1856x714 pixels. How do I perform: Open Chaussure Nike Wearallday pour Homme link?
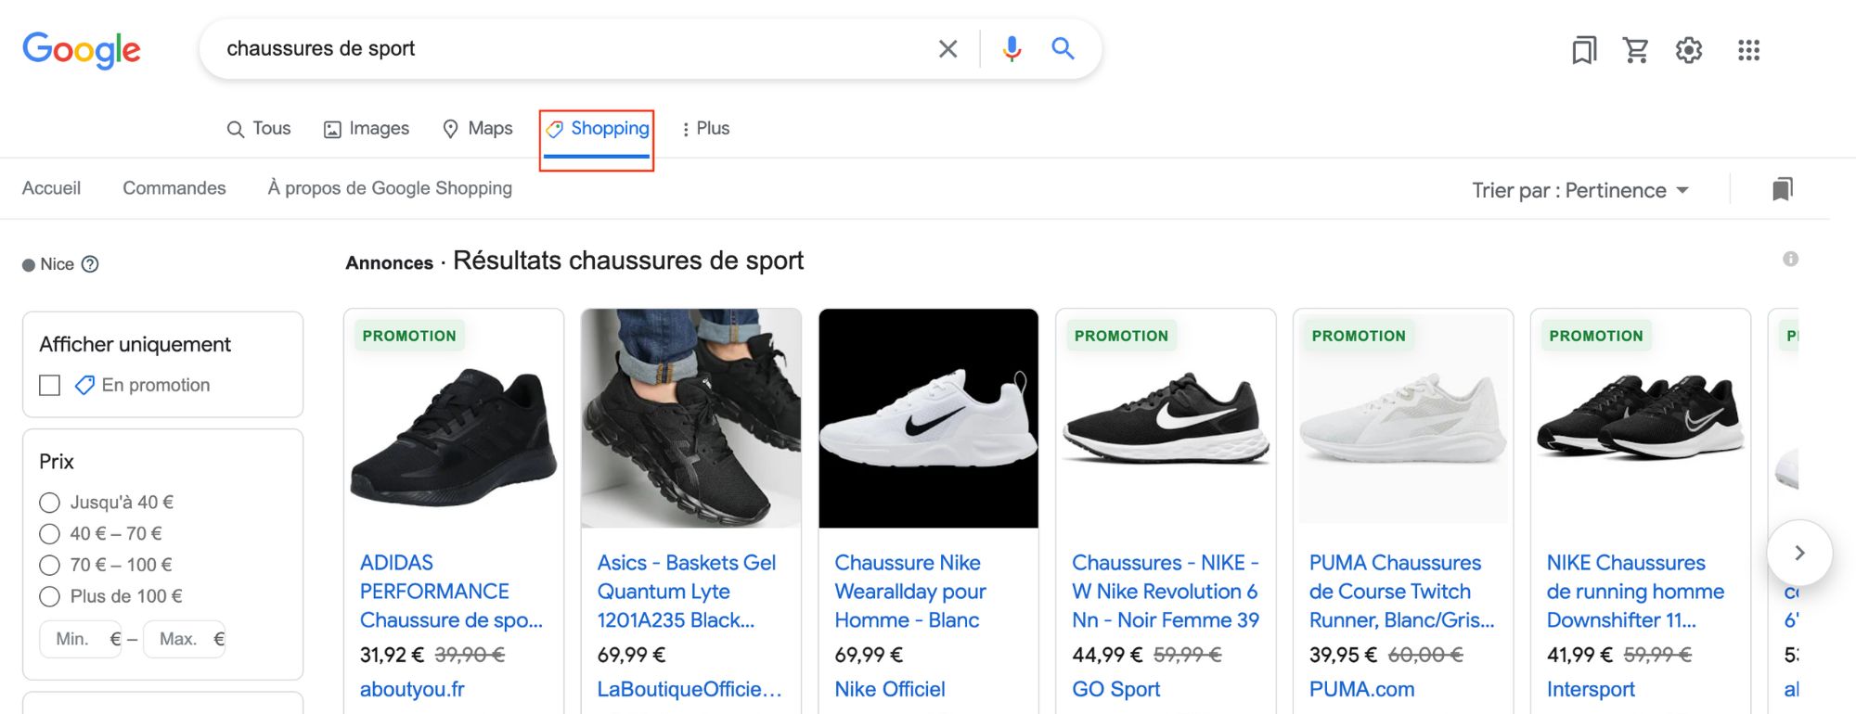coord(910,592)
